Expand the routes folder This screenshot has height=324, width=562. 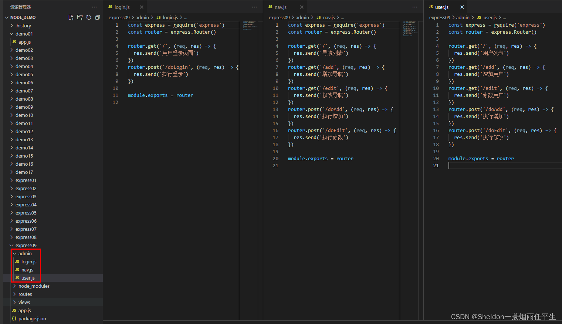[x=53, y=294]
